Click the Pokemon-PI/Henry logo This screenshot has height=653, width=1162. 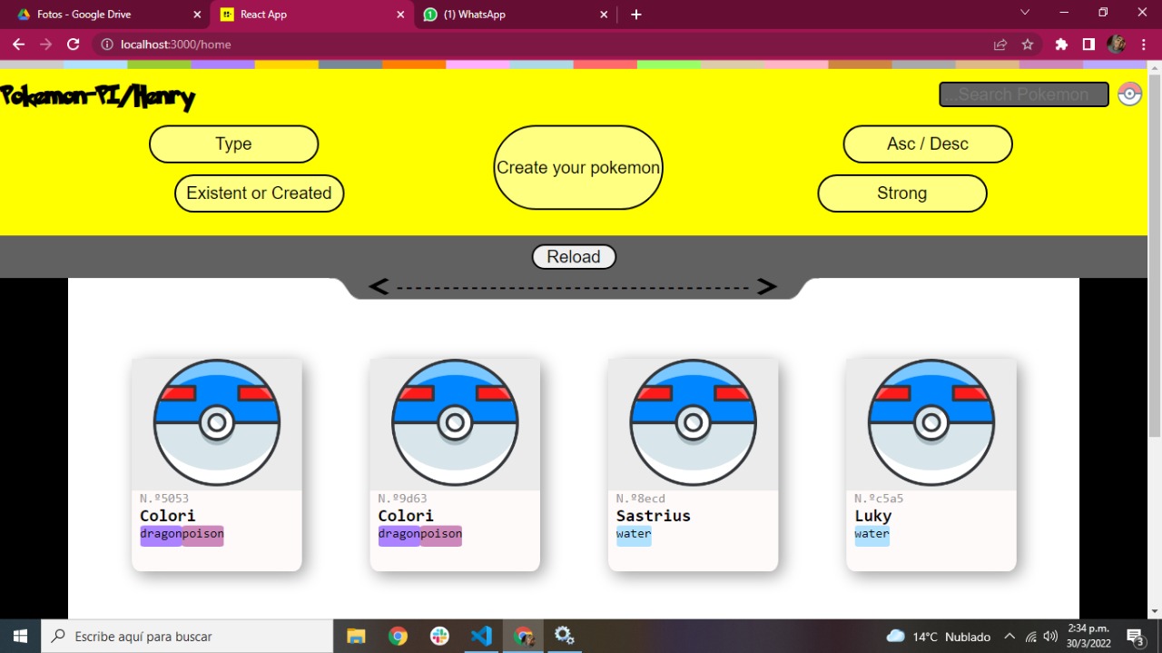(97, 96)
